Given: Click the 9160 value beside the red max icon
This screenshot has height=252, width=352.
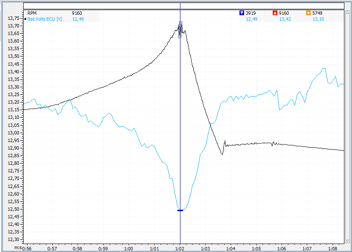Looking at the screenshot, I should tap(285, 13).
